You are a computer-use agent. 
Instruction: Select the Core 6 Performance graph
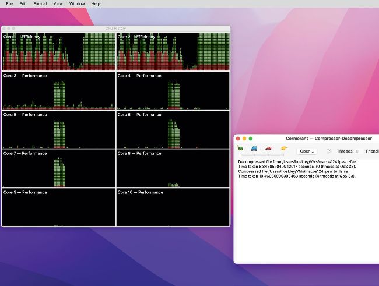173,129
